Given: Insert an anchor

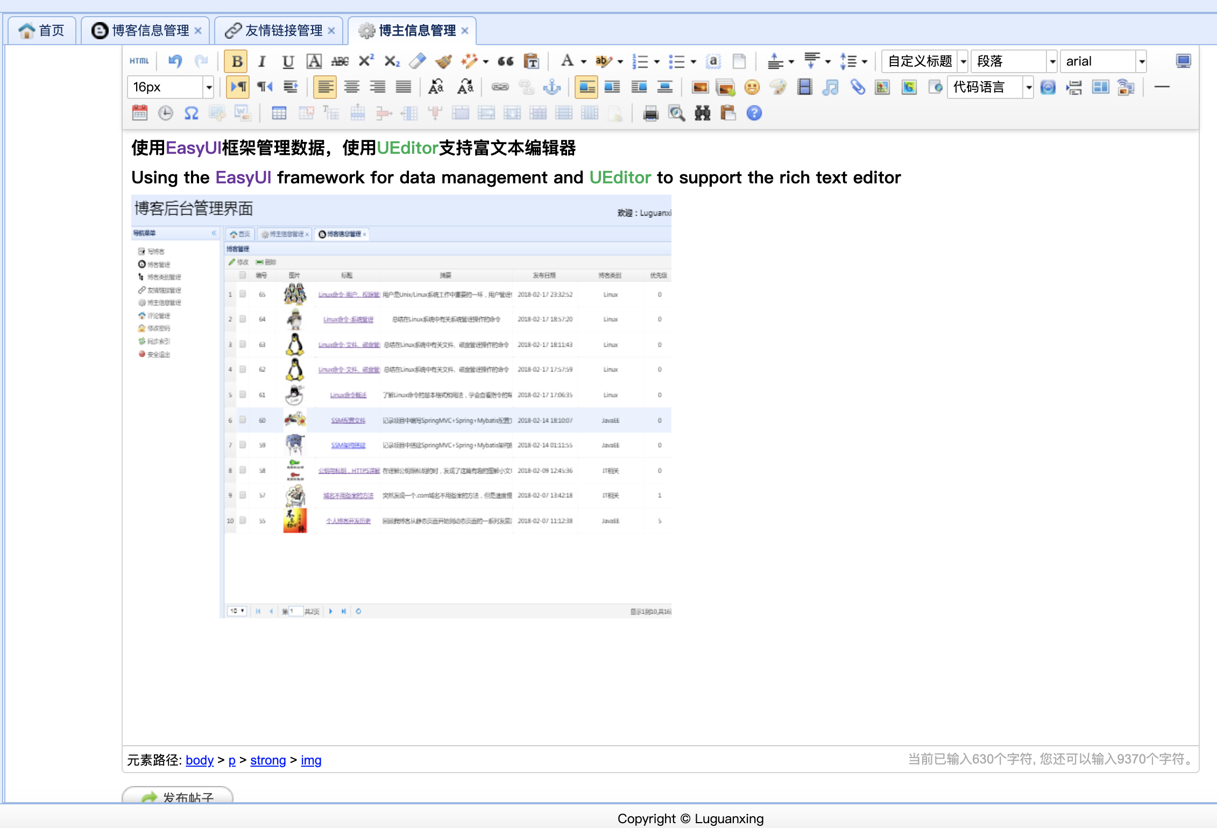Looking at the screenshot, I should coord(552,87).
